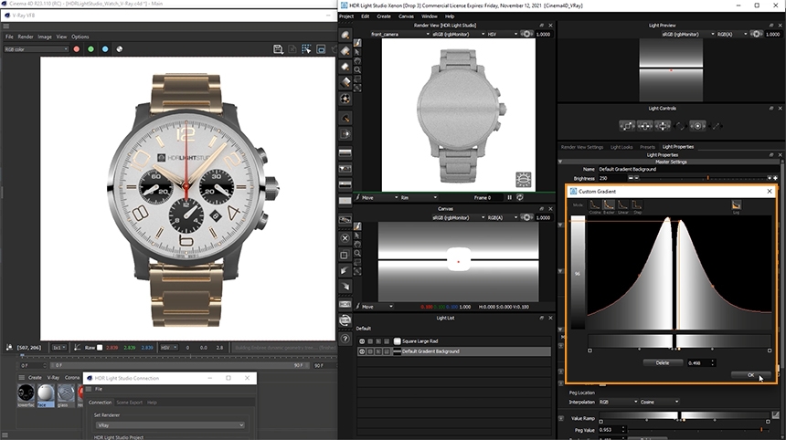Viewport: 786px width, 440px height.
Task: Click the vertical value bar in Custom Gradient
Action: (578, 272)
